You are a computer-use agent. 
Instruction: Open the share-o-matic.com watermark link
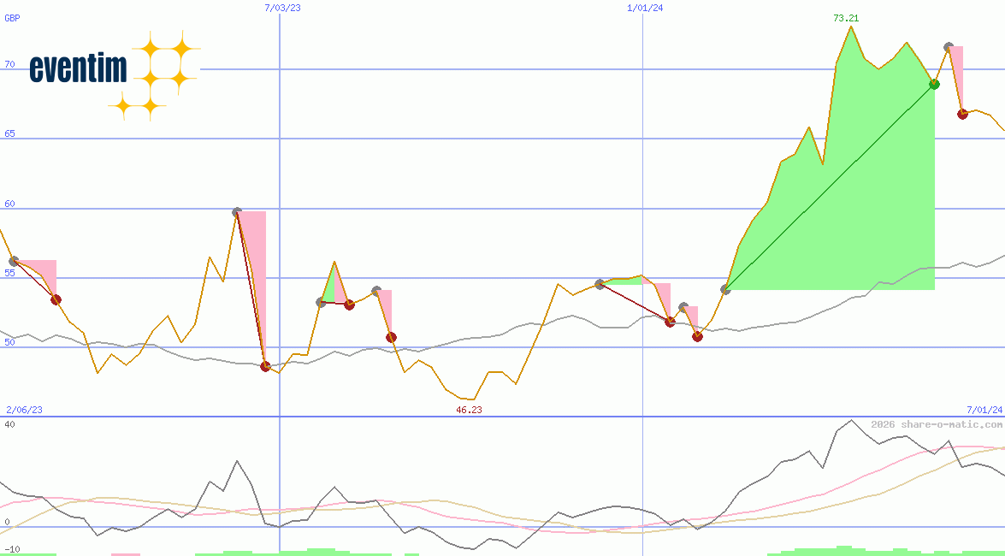click(937, 424)
